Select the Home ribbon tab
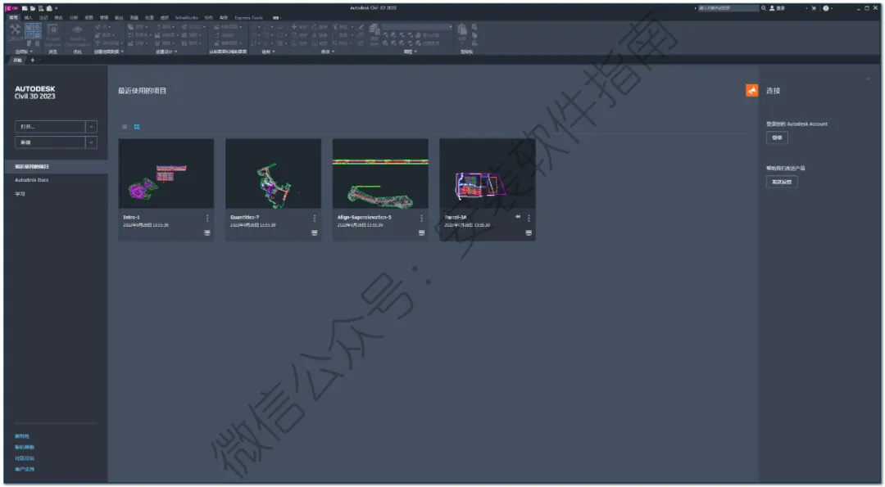Viewport: 885px width, 487px height. [14, 18]
